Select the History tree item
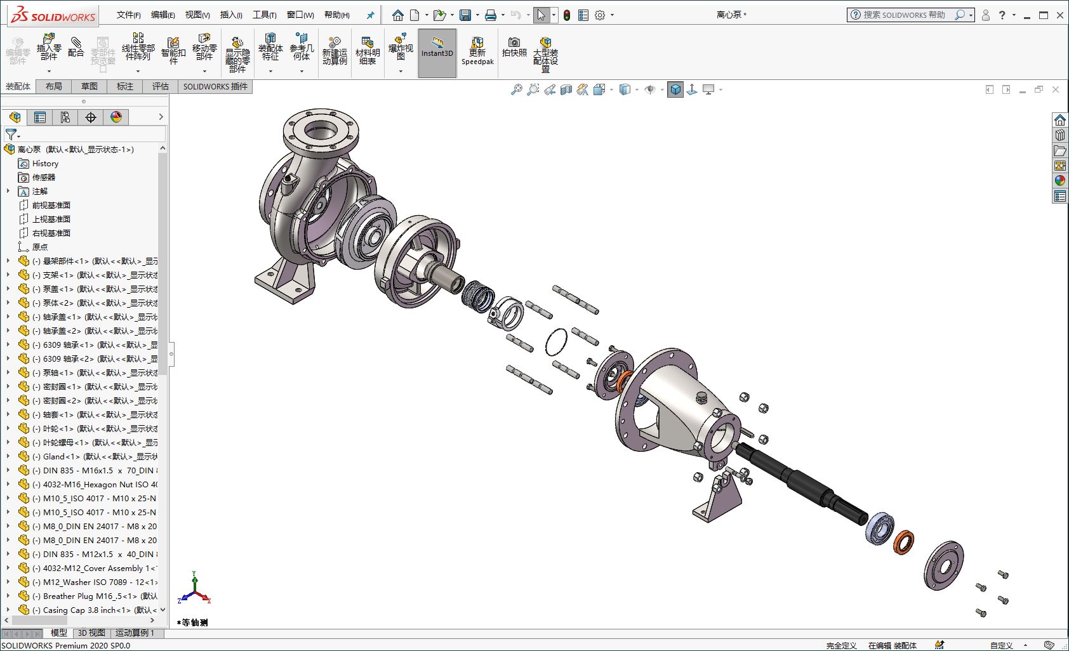Screen dimensions: 1069x651 pyautogui.click(x=45, y=163)
